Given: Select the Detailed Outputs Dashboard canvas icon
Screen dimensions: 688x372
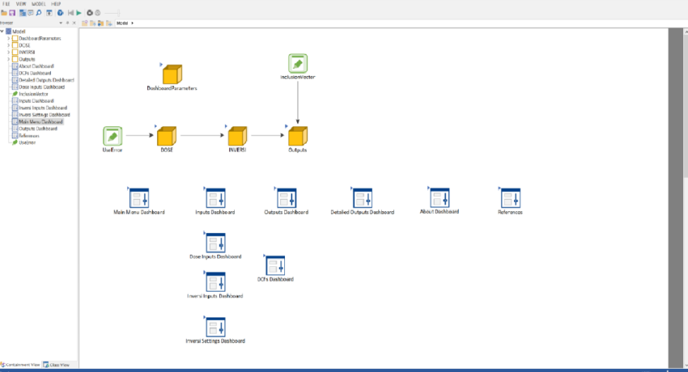Looking at the screenshot, I should click(x=363, y=198).
